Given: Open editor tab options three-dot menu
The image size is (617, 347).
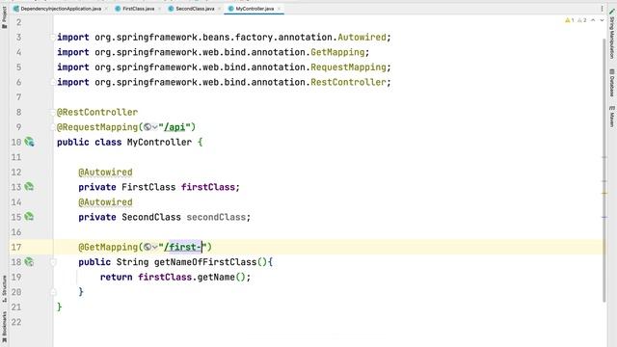Looking at the screenshot, I should (602, 9).
